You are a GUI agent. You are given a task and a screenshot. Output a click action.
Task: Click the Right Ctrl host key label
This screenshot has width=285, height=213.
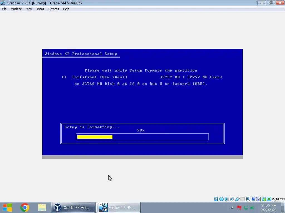tap(278, 199)
